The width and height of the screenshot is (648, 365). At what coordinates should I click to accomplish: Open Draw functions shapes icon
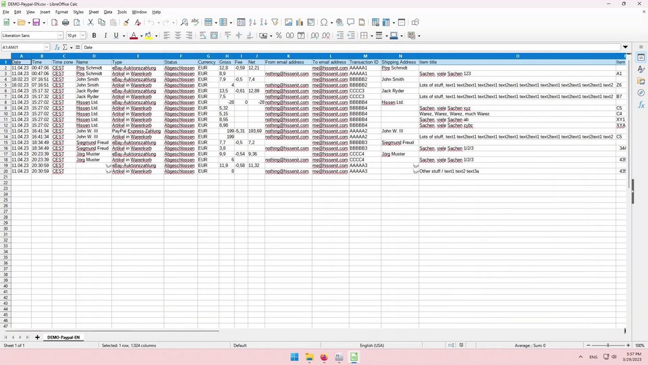click(415, 22)
